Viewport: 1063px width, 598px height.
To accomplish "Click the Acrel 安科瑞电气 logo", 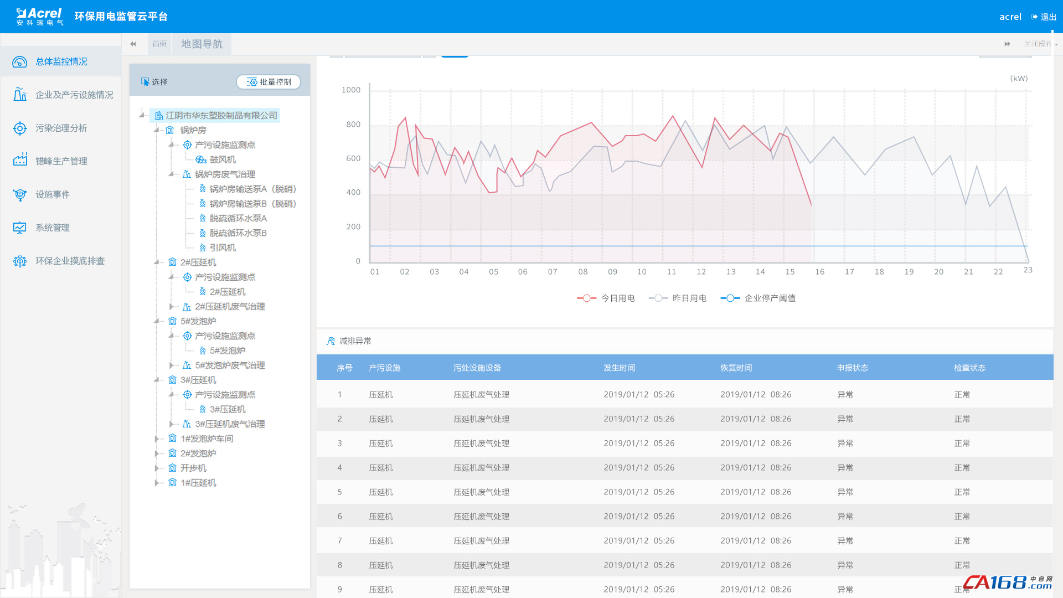I will click(x=39, y=17).
